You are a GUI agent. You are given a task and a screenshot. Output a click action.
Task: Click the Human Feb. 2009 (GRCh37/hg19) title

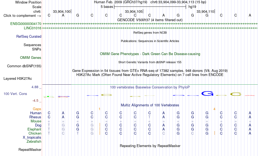click(x=121, y=2)
